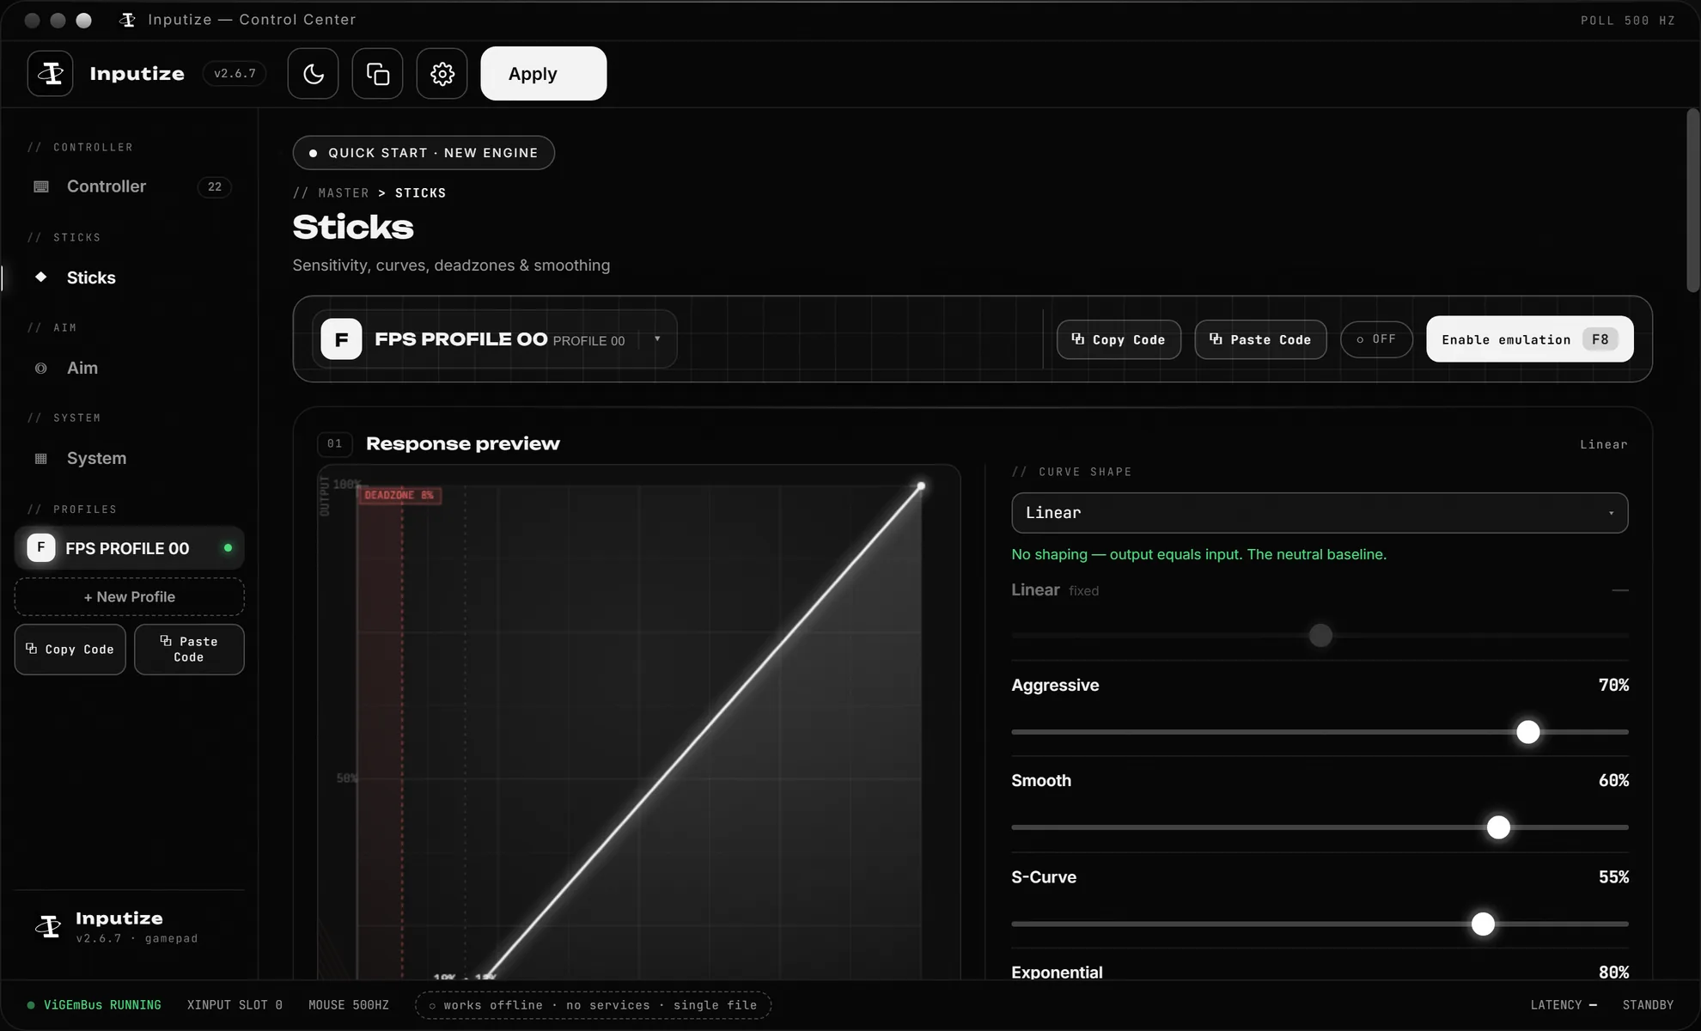This screenshot has height=1031, width=1701.
Task: Click the Aim target icon in sidebar
Action: tap(40, 368)
